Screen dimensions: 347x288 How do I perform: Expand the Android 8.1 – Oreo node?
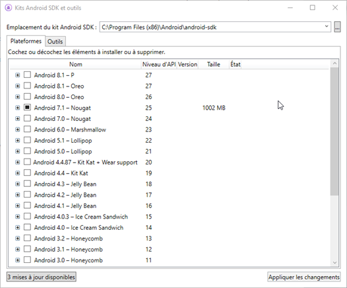(x=18, y=86)
